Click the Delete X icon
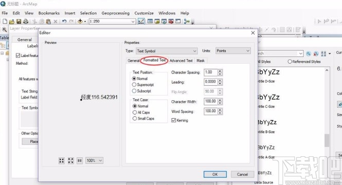 pos(56,22)
